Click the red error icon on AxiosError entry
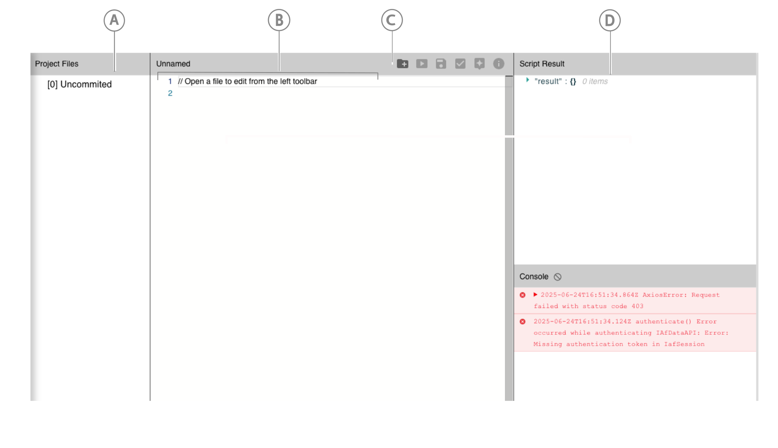The image size is (778, 448). (523, 295)
